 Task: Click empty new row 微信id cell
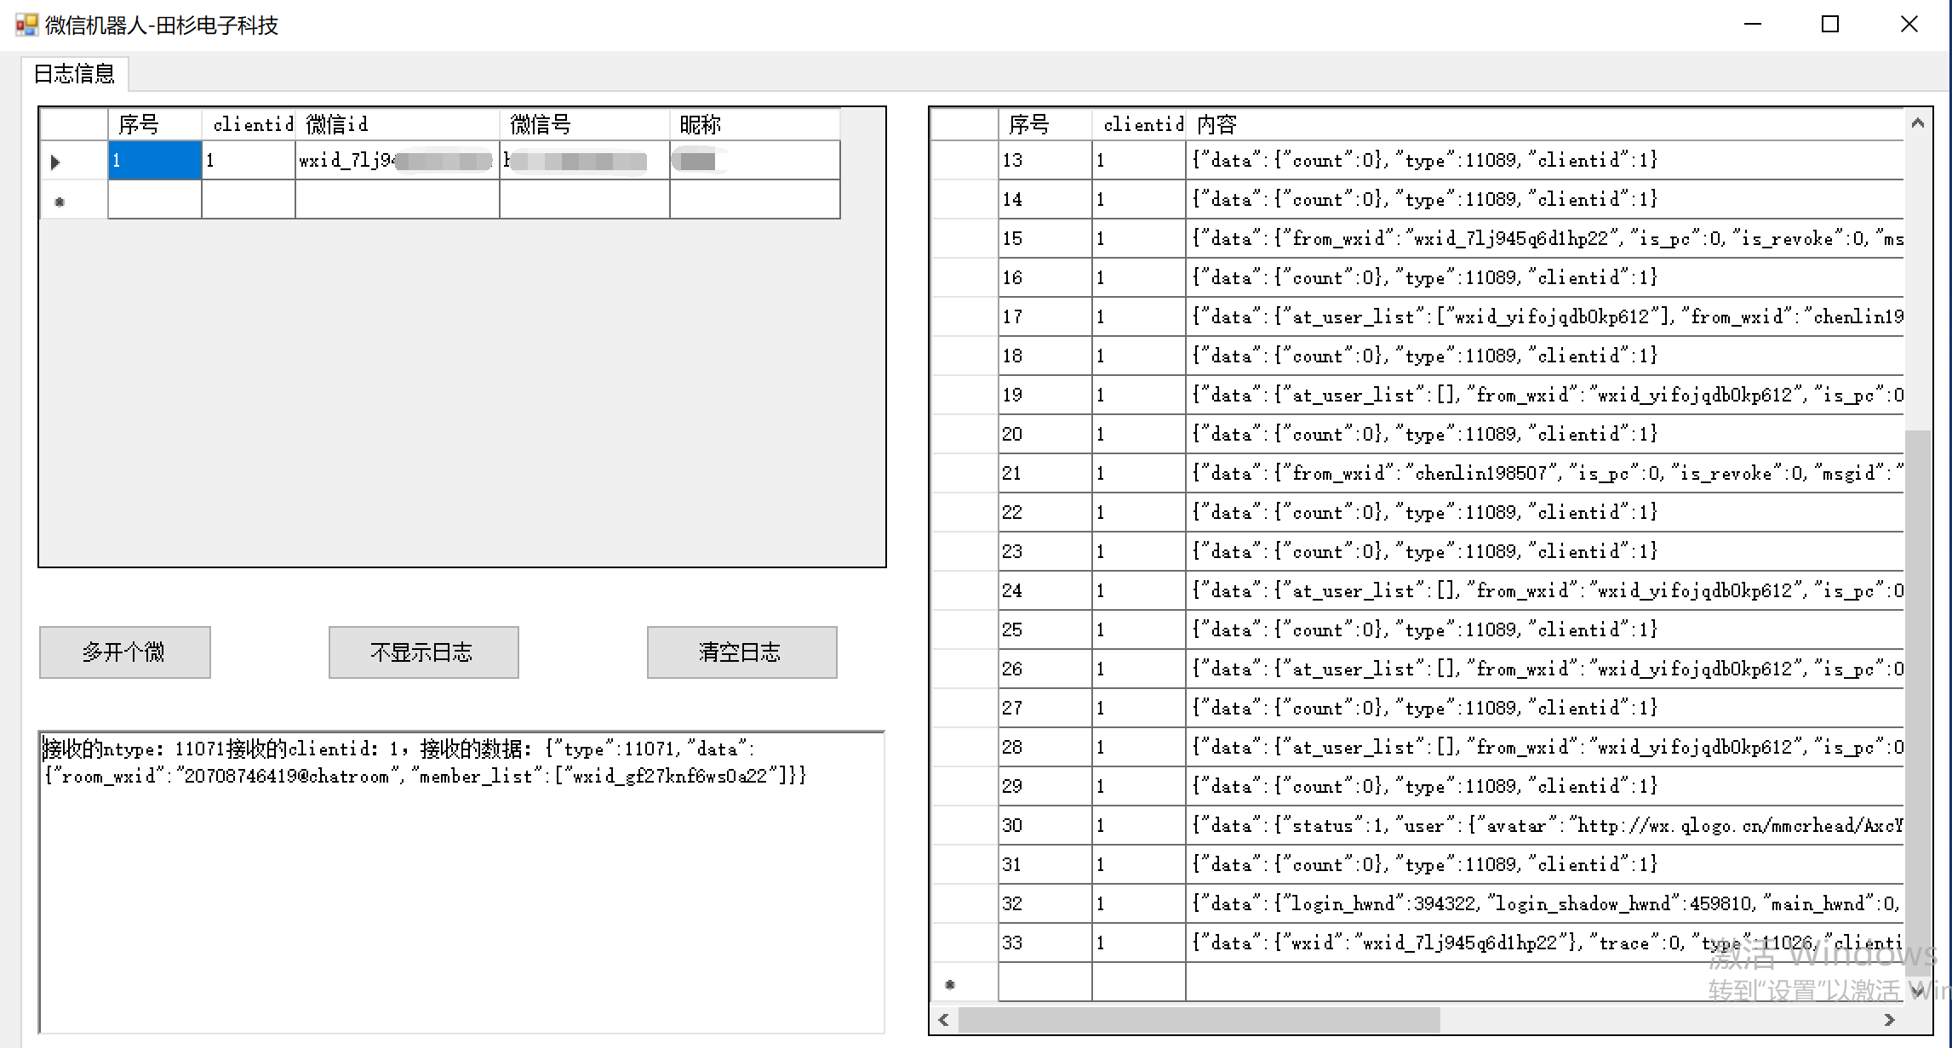pos(397,200)
